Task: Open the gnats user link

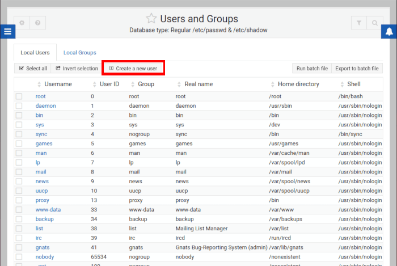Action: pos(43,247)
